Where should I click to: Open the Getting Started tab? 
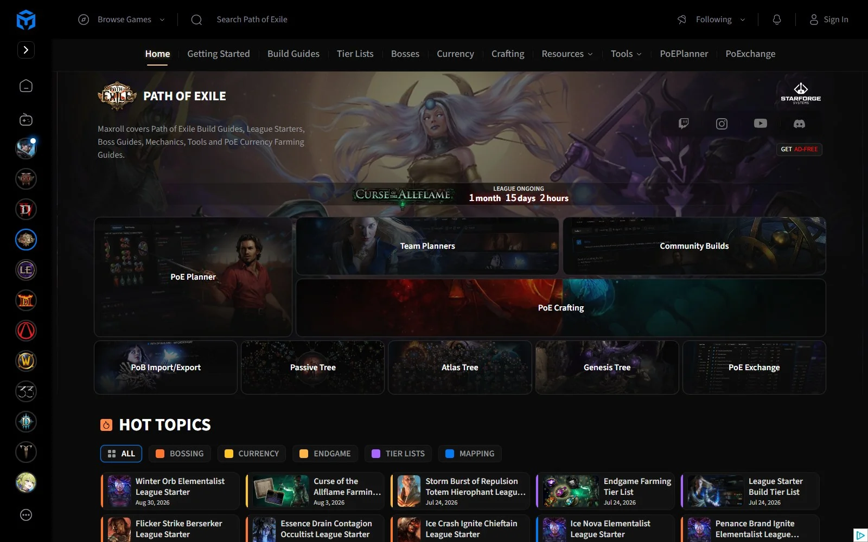point(219,54)
